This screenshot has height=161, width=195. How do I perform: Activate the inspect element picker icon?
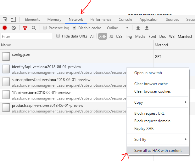pos(5,20)
